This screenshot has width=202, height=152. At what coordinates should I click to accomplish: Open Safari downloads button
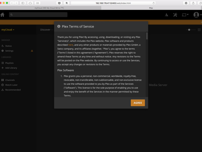tap(186, 3)
